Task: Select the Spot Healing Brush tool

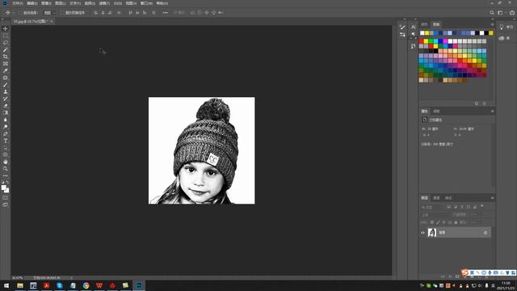Action: click(6, 78)
